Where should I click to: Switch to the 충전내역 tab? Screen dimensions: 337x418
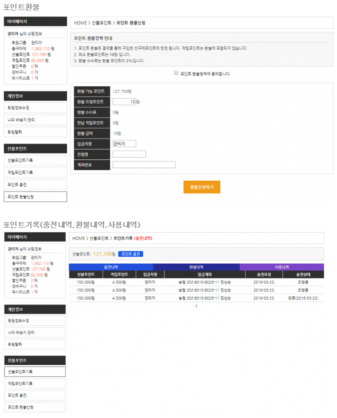tap(111, 267)
